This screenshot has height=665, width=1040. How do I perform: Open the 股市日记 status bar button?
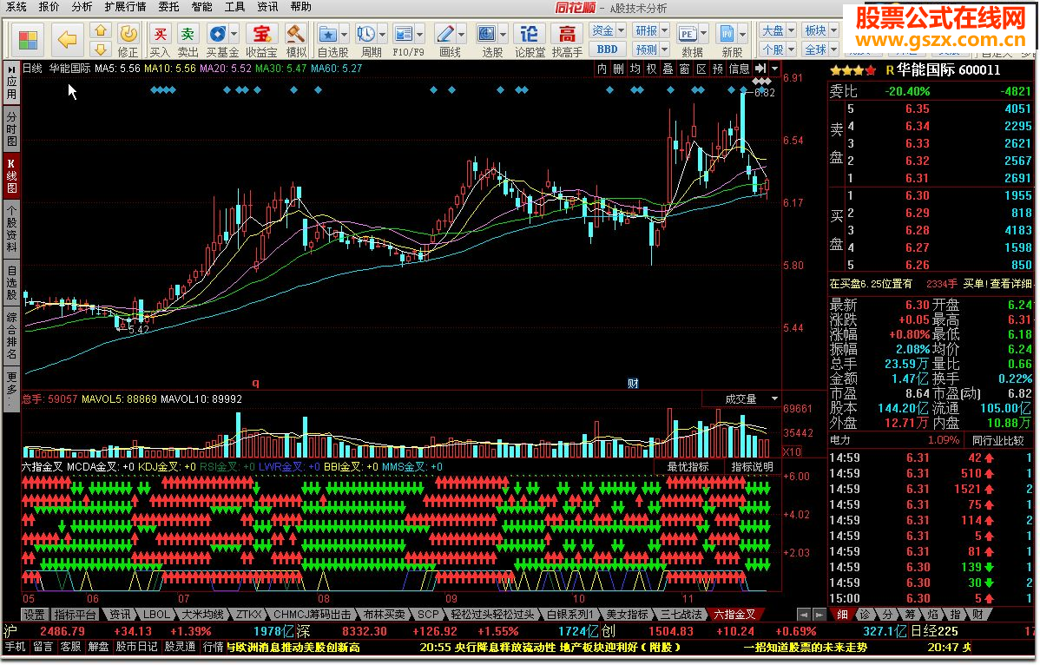[136, 647]
